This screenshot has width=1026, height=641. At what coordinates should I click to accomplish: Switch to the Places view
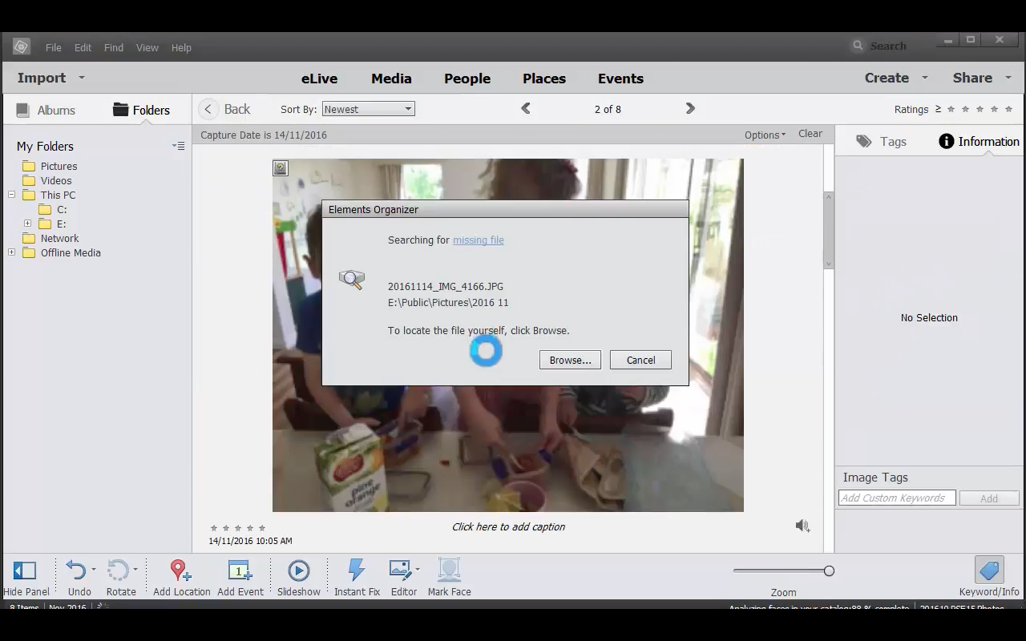[x=544, y=79]
